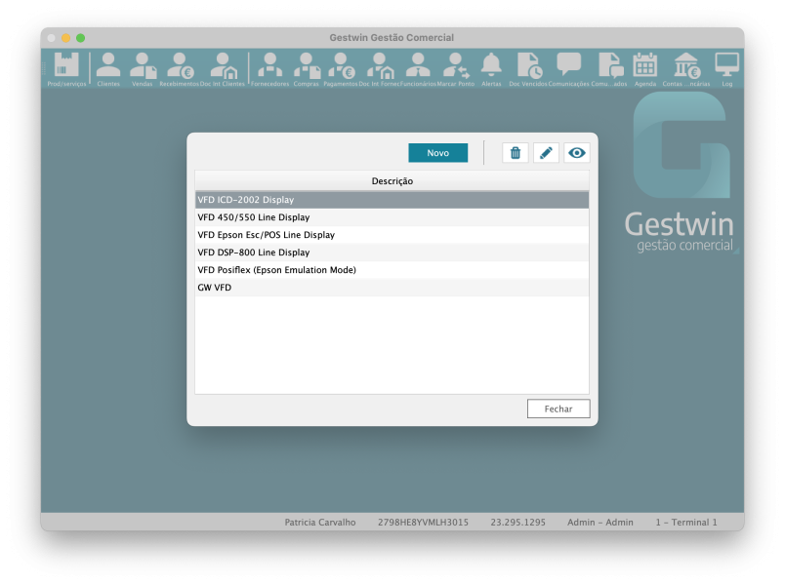This screenshot has height=585, width=785.
Task: Click the Pagamentos toolbar icon
Action: click(x=341, y=68)
